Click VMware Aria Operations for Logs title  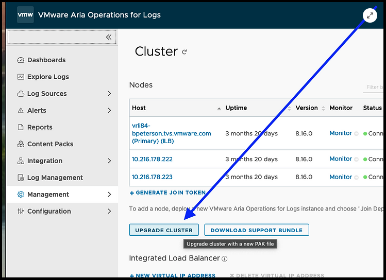pos(99,15)
